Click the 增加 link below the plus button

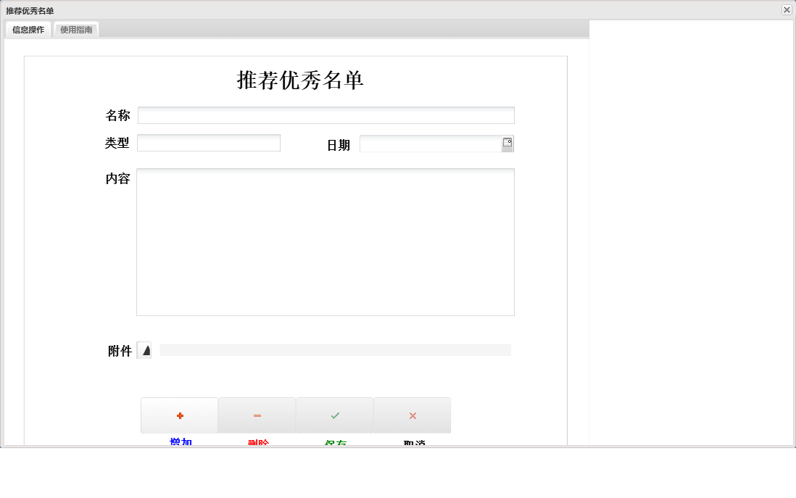(x=179, y=441)
